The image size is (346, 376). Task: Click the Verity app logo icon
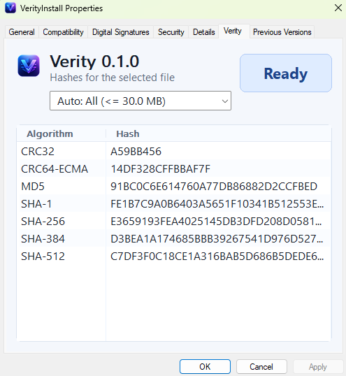point(29,66)
